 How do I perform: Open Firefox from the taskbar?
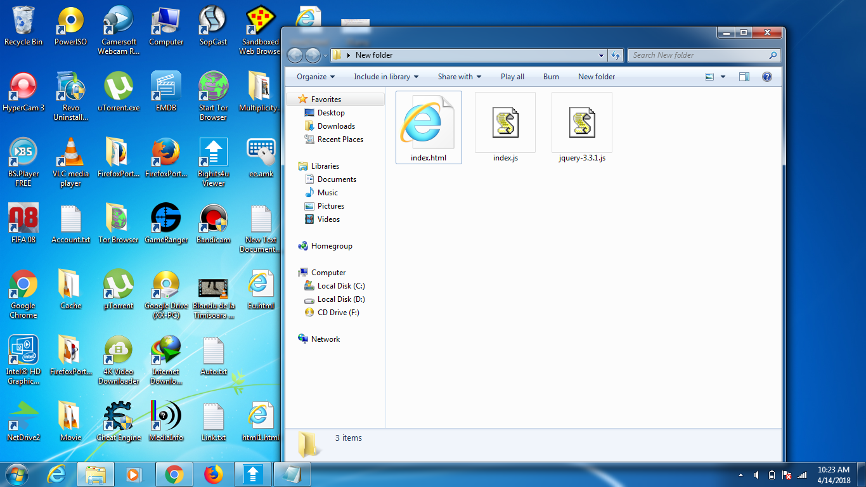214,474
